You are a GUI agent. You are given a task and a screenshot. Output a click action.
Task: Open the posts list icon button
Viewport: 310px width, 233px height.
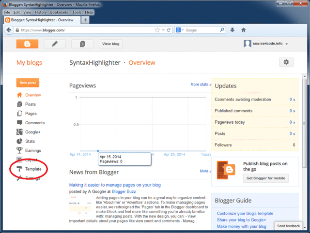[82, 44]
